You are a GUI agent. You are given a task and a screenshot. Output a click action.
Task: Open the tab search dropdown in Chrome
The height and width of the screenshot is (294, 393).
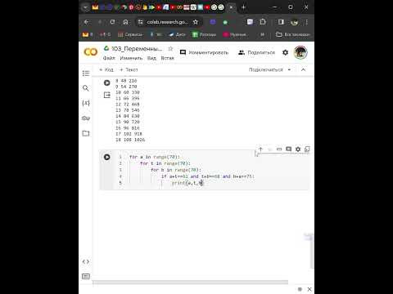(85, 7)
